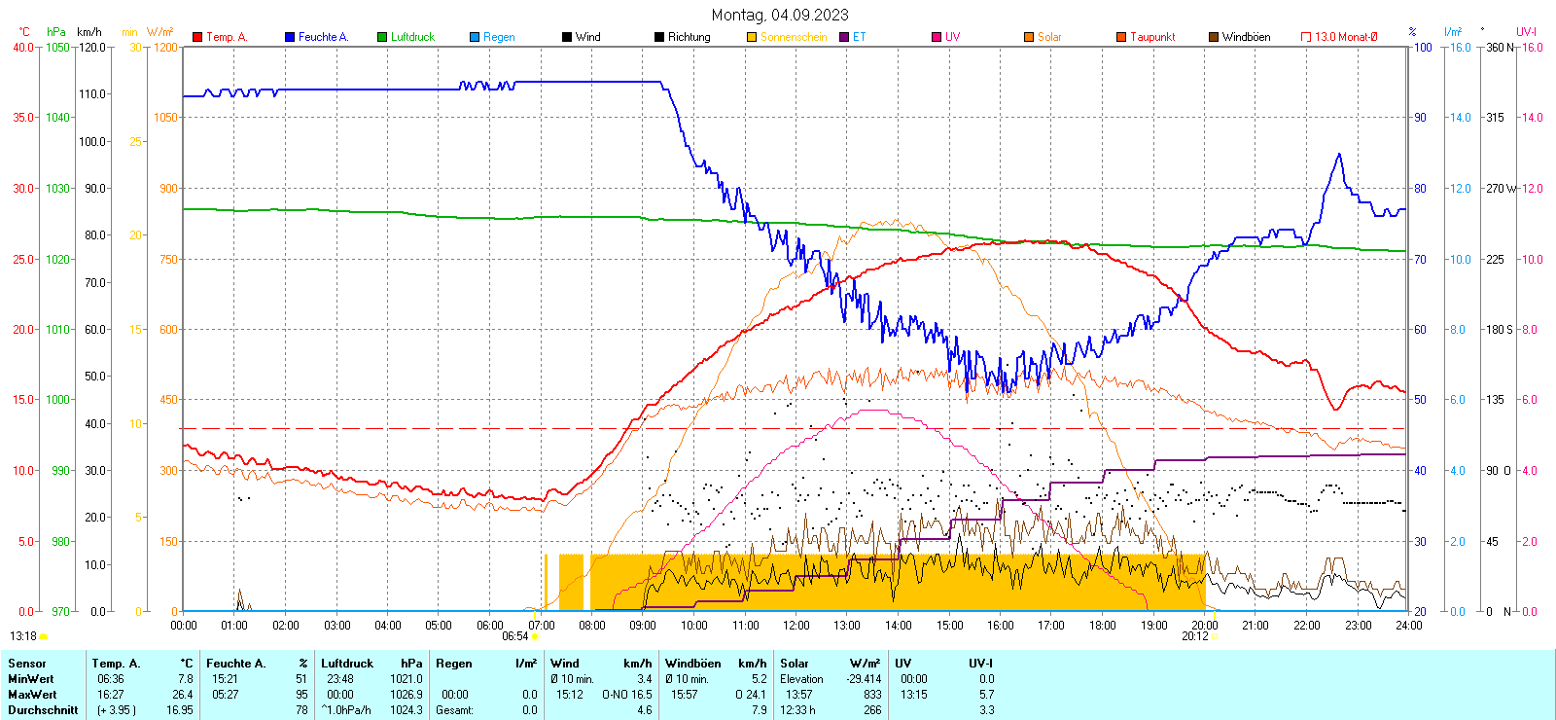Viewport: 1556px width, 720px height.
Task: Click the 12:00 time axis label
Action: 796,626
